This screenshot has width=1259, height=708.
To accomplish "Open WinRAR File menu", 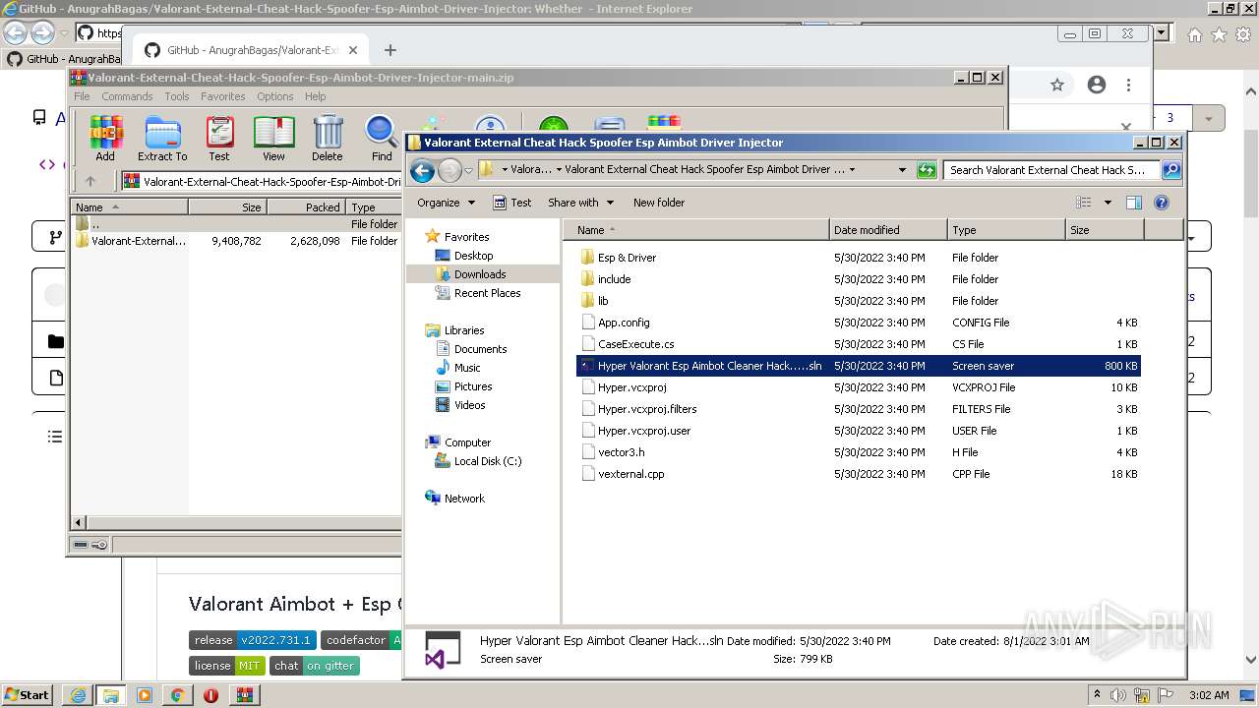I will pos(82,96).
